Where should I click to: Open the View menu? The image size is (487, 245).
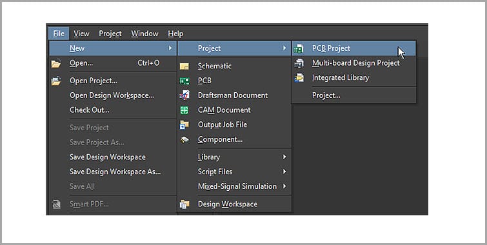[x=81, y=34]
